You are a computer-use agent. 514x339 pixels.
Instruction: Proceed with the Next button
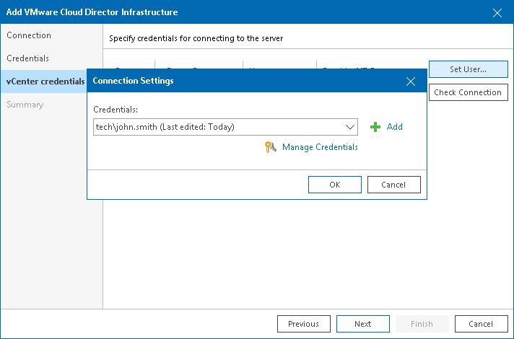(363, 324)
